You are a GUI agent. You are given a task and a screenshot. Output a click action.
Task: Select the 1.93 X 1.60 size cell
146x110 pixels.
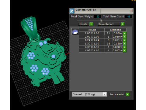92,51
